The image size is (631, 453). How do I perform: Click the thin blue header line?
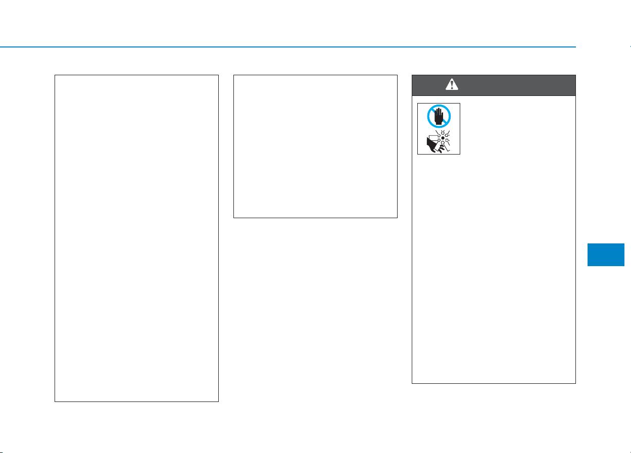coord(288,47)
